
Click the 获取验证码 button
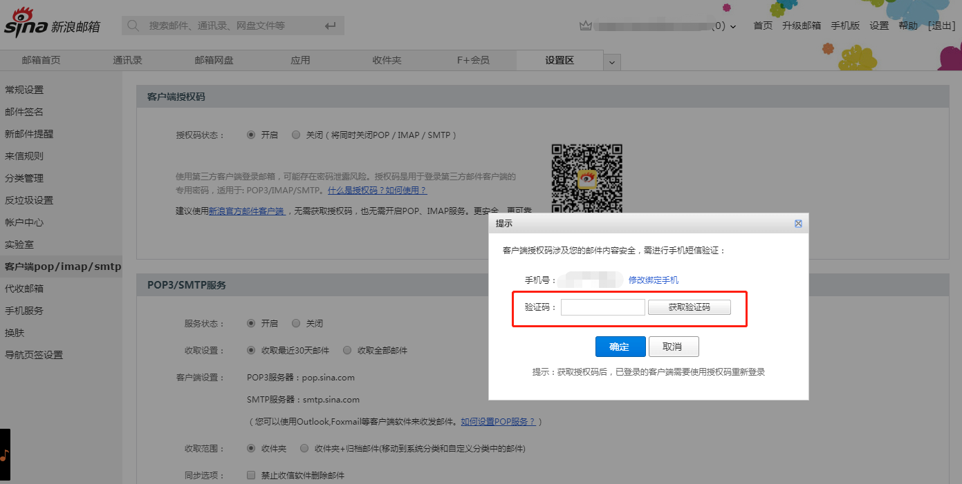pos(690,307)
